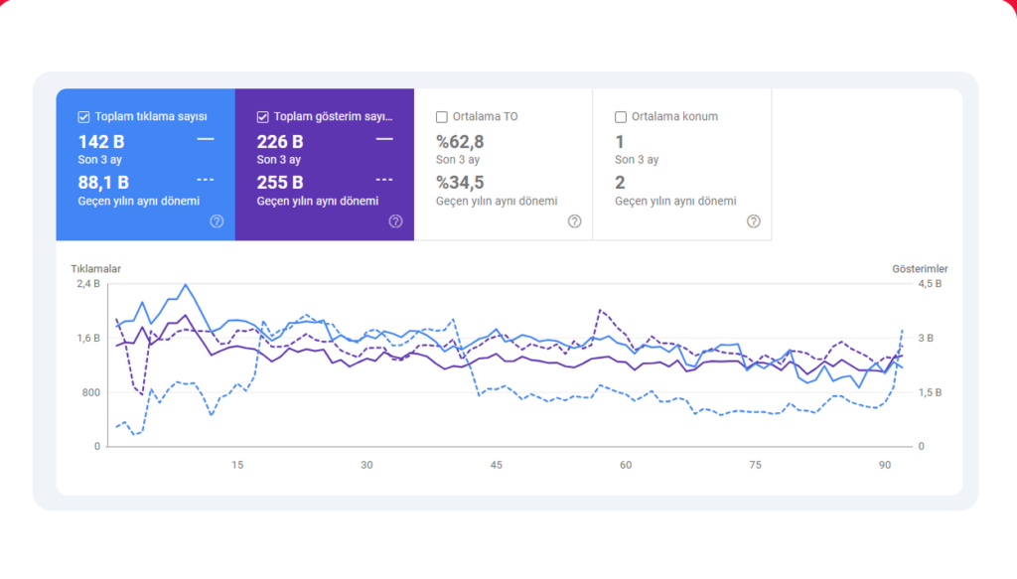Screen dimensions: 1017x579
Task: Click the 88,1 B previous-year clicks value
Action: point(103,182)
